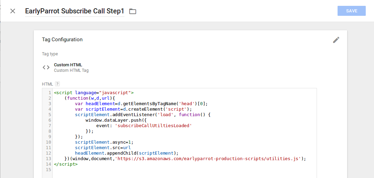The image size is (374, 178).
Task: Edit the tag name field EarlyParrot Subscribe Call Step1
Action: pos(75,11)
